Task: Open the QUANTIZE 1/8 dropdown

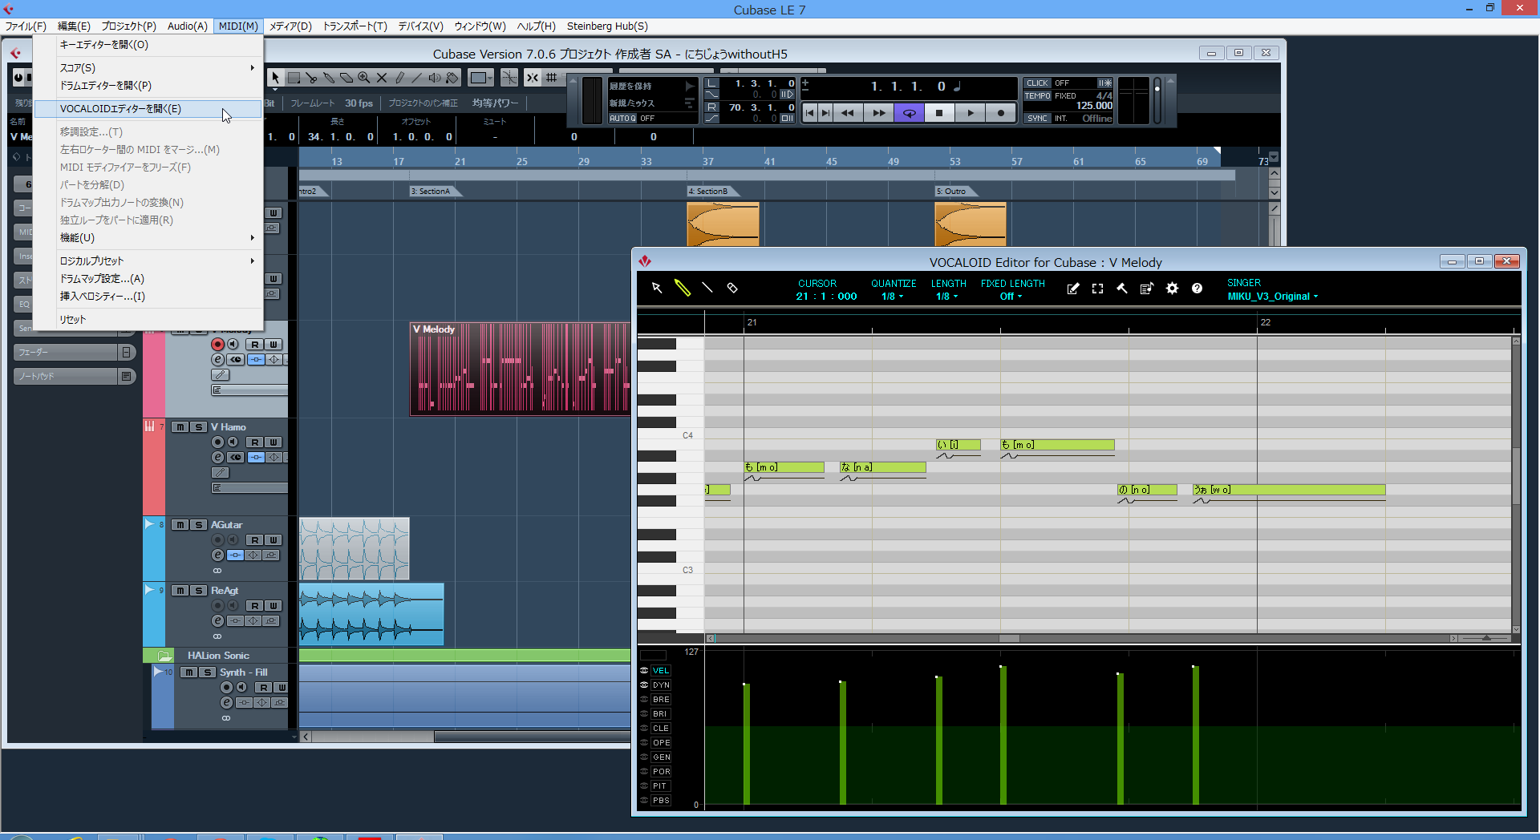Action: (893, 297)
